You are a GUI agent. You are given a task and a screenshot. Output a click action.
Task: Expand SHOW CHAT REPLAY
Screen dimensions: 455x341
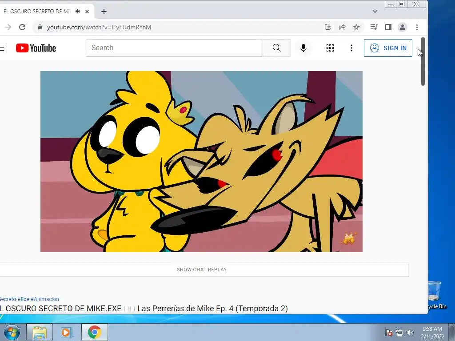(x=202, y=270)
